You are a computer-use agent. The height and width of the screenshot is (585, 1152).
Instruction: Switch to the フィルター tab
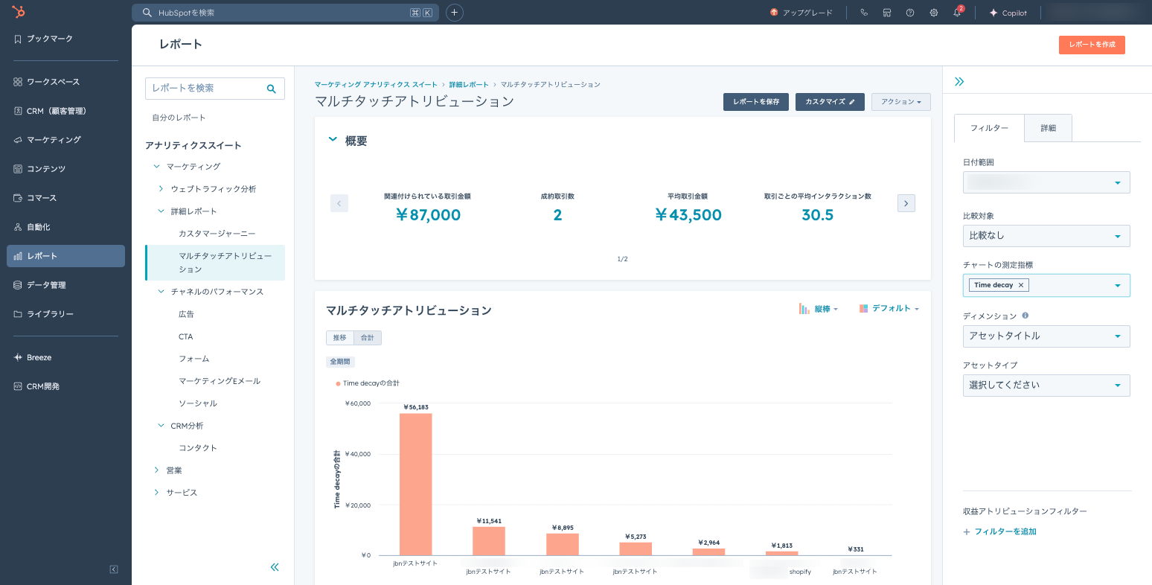click(x=989, y=128)
